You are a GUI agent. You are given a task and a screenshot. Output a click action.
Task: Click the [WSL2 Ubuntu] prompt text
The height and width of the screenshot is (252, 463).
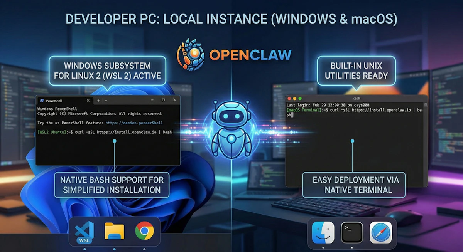tap(52, 132)
